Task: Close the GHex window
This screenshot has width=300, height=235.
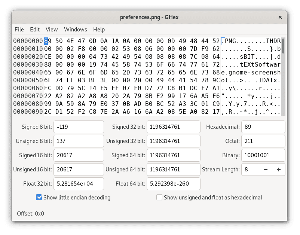Action: [x=280, y=17]
